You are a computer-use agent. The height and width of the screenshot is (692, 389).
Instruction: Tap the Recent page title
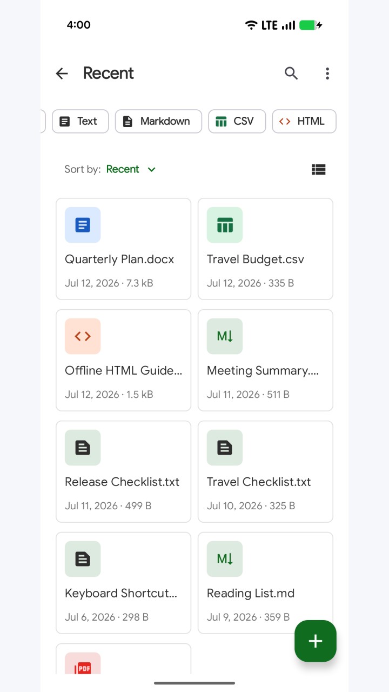(109, 74)
